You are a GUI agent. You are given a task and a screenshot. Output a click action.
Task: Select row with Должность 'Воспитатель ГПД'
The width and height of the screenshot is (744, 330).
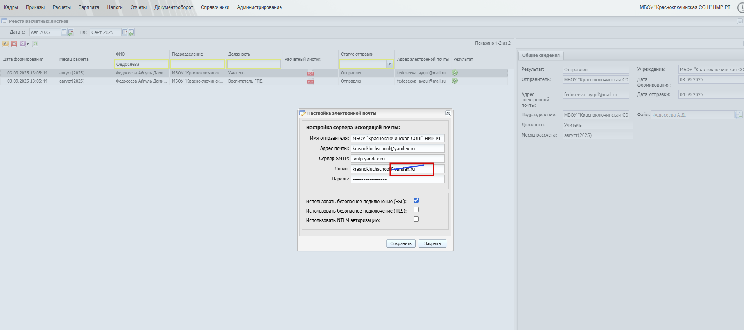(x=254, y=81)
